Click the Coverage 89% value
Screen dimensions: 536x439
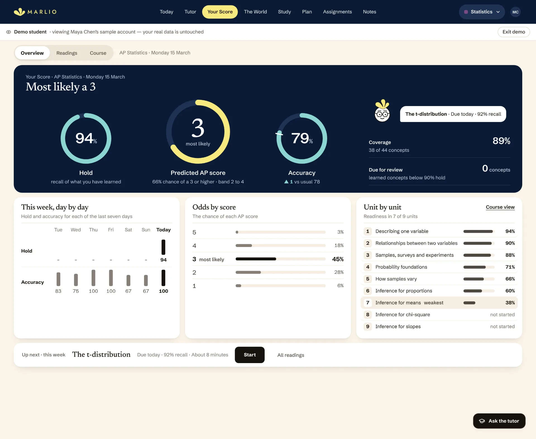click(501, 141)
